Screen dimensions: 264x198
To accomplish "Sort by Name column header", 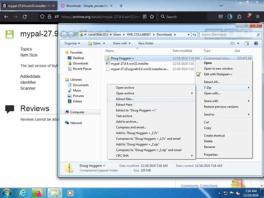I will coord(109,51).
